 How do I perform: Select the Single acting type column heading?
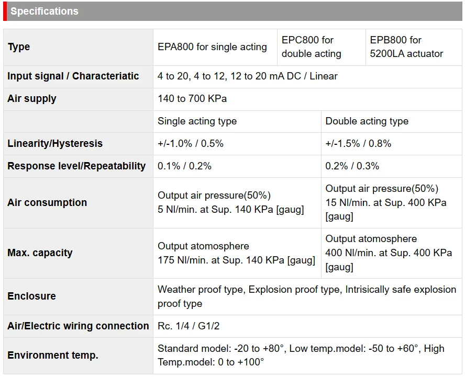tap(197, 121)
